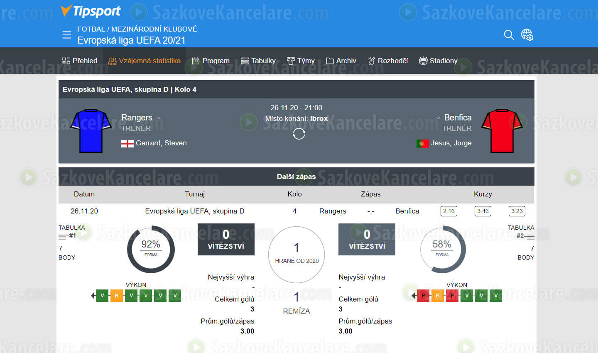Expand the Rangers team dropdown arrow
This screenshot has width=598, height=353.
159,118
